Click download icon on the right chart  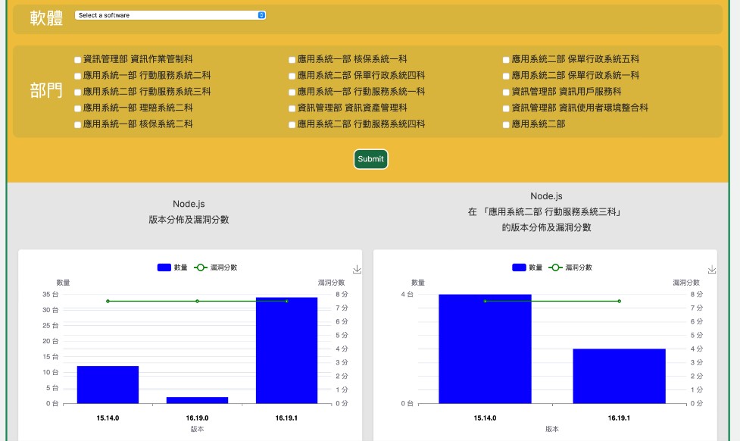(x=711, y=269)
